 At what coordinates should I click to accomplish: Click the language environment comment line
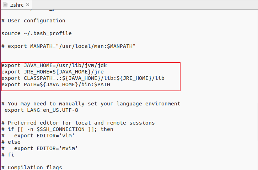click(91, 104)
